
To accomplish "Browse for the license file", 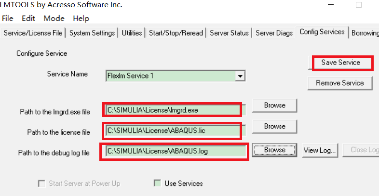I will (x=274, y=127).
